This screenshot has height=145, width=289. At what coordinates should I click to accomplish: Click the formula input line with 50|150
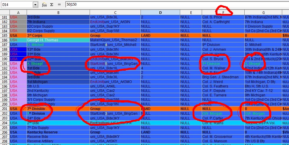click(x=175, y=5)
